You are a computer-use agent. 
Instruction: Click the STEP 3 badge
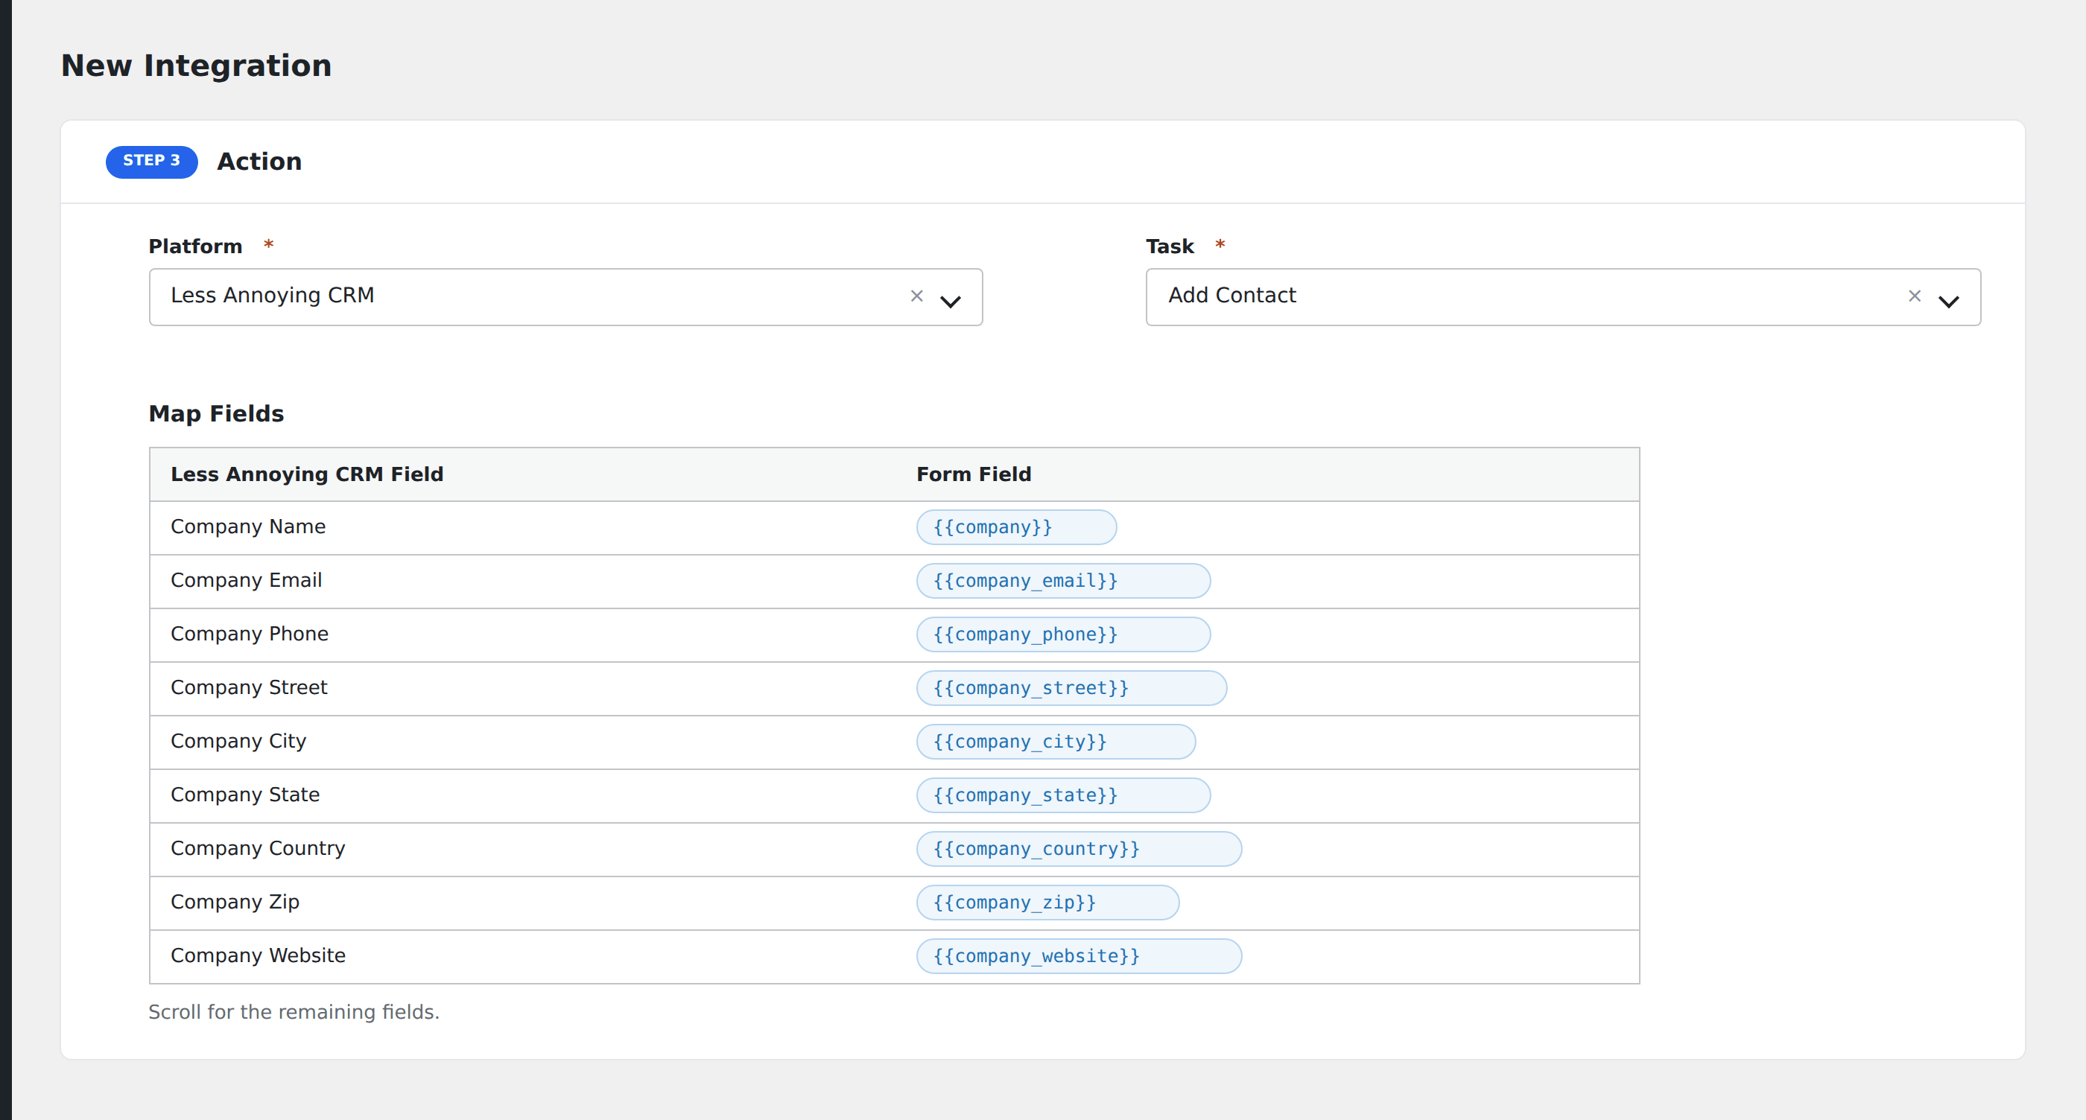(151, 161)
